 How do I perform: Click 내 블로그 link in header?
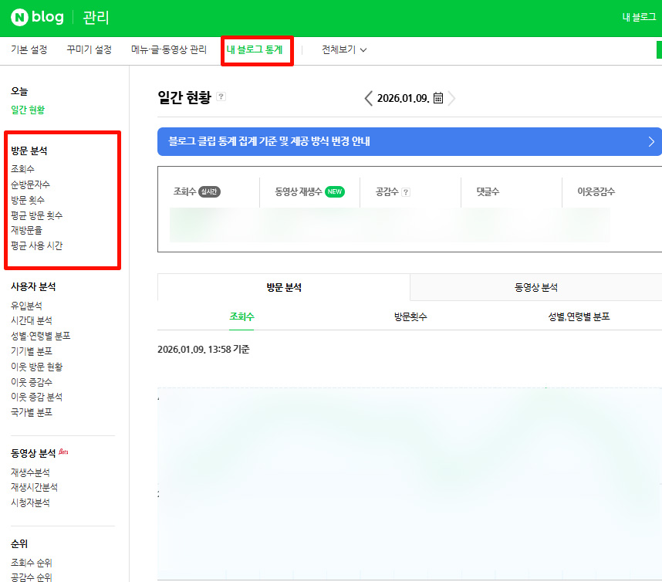[639, 18]
